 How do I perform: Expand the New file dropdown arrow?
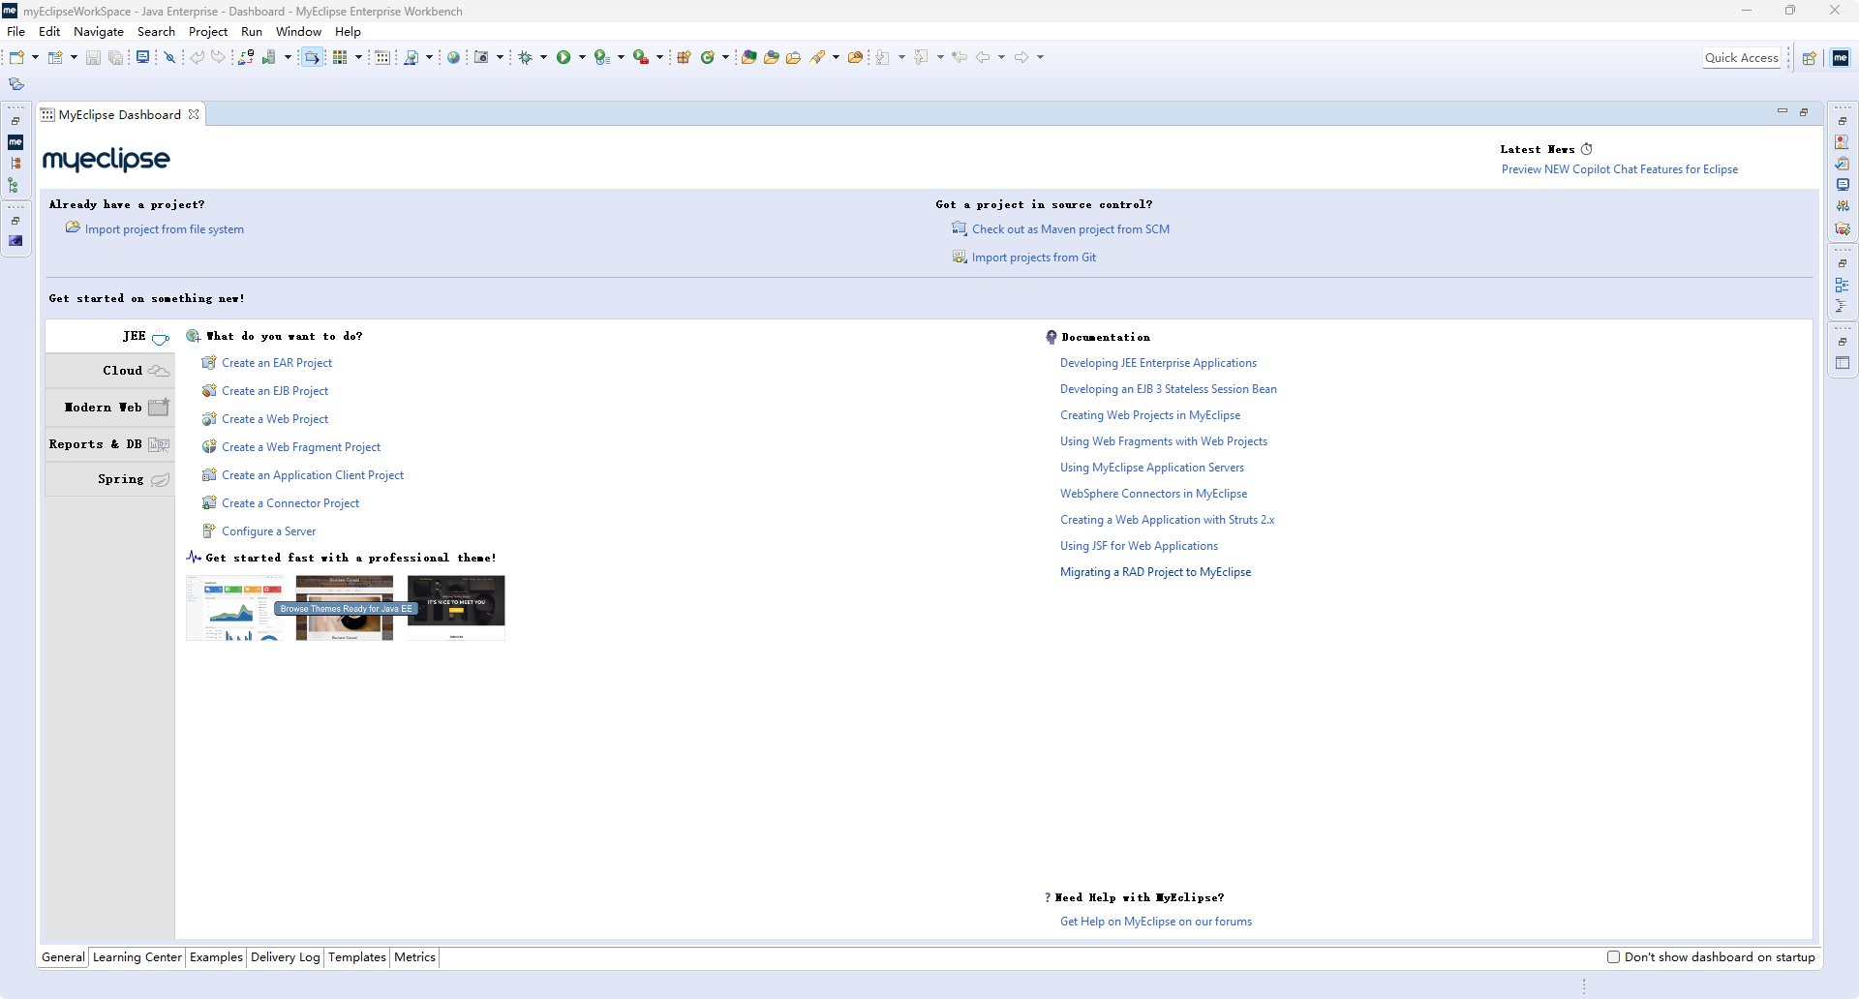click(35, 57)
